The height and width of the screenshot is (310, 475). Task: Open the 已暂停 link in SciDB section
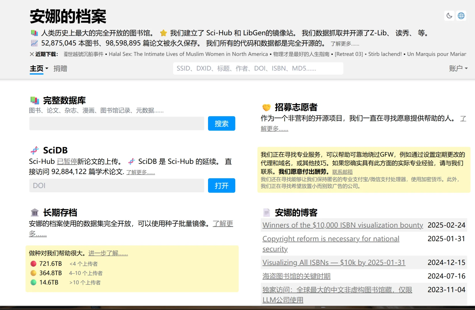point(67,162)
